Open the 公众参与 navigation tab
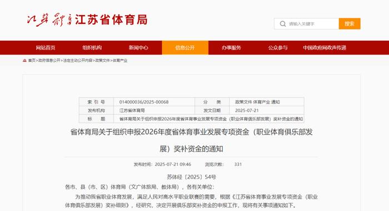Image resolution: width=389 pixels, height=211 pixels. pyautogui.click(x=278, y=48)
